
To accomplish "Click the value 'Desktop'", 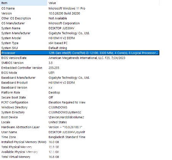I will pos(54,93).
